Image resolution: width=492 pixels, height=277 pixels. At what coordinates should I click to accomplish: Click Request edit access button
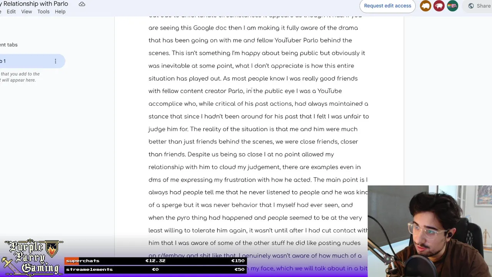[387, 6]
